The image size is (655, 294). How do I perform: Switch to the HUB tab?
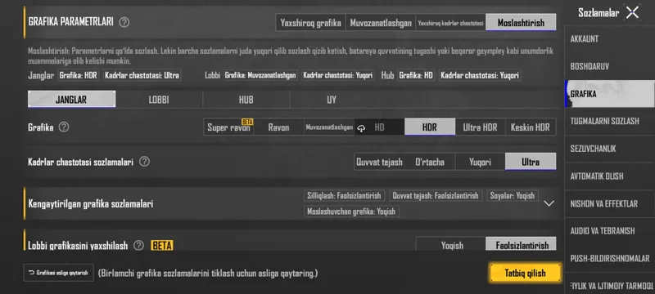tap(246, 100)
